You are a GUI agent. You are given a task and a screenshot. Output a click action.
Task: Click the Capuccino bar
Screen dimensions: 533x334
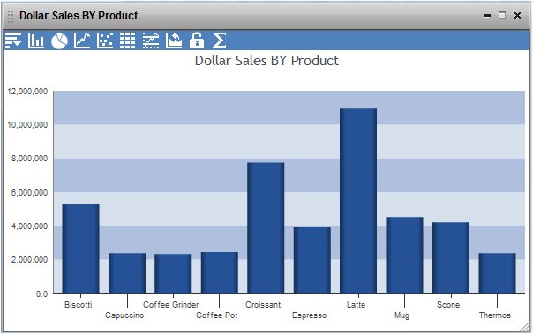click(x=127, y=273)
